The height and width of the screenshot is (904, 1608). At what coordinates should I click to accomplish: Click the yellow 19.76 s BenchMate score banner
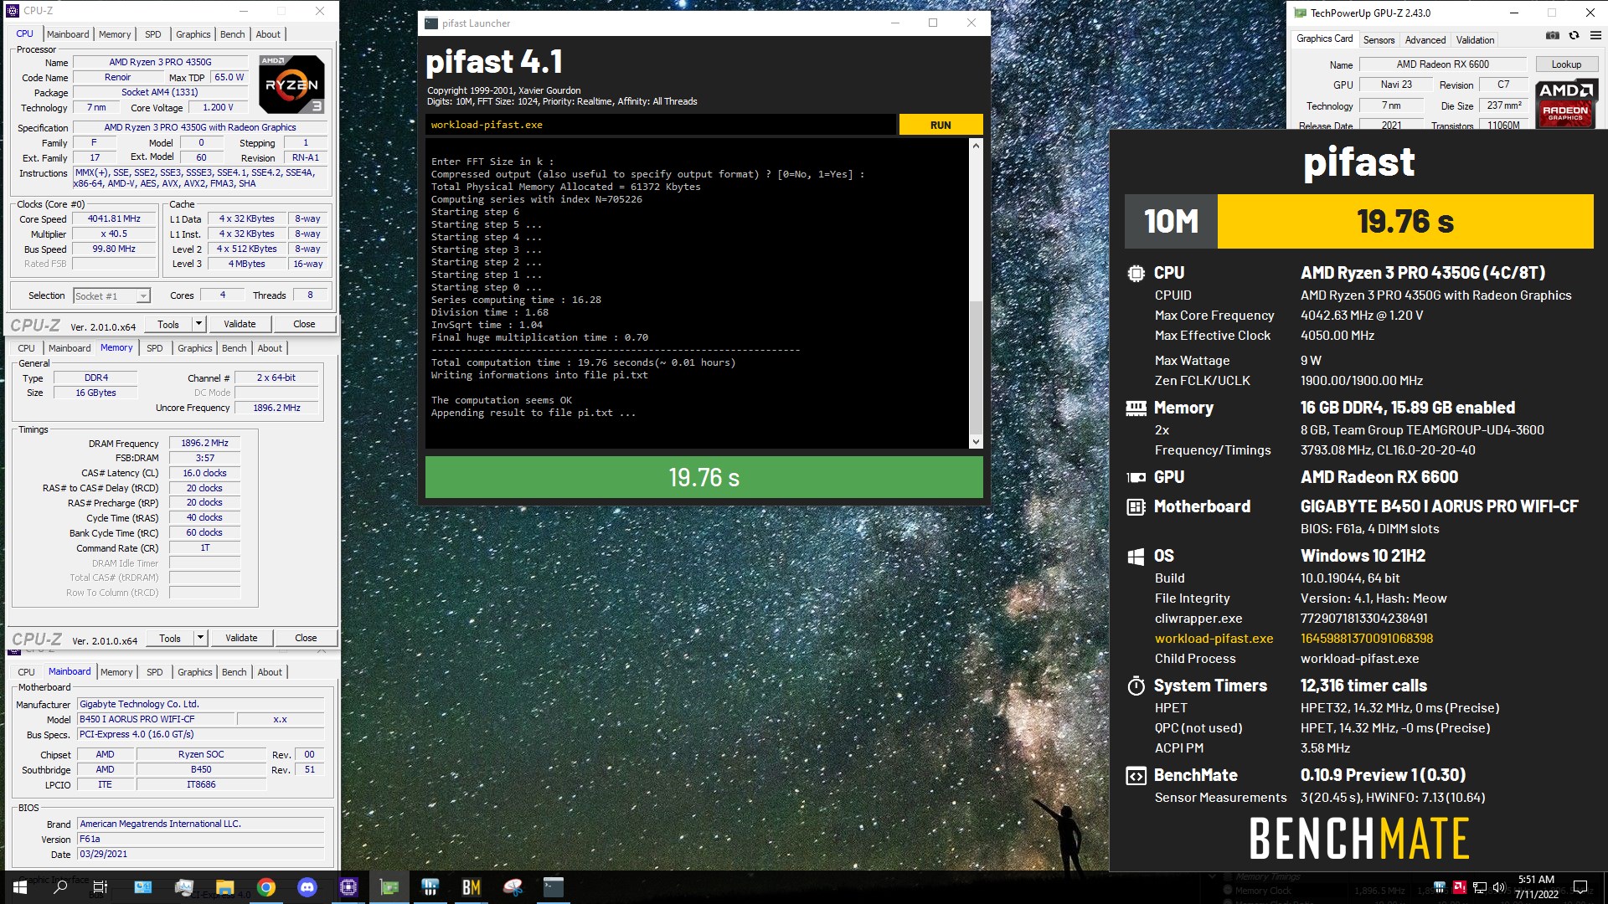coord(1405,222)
